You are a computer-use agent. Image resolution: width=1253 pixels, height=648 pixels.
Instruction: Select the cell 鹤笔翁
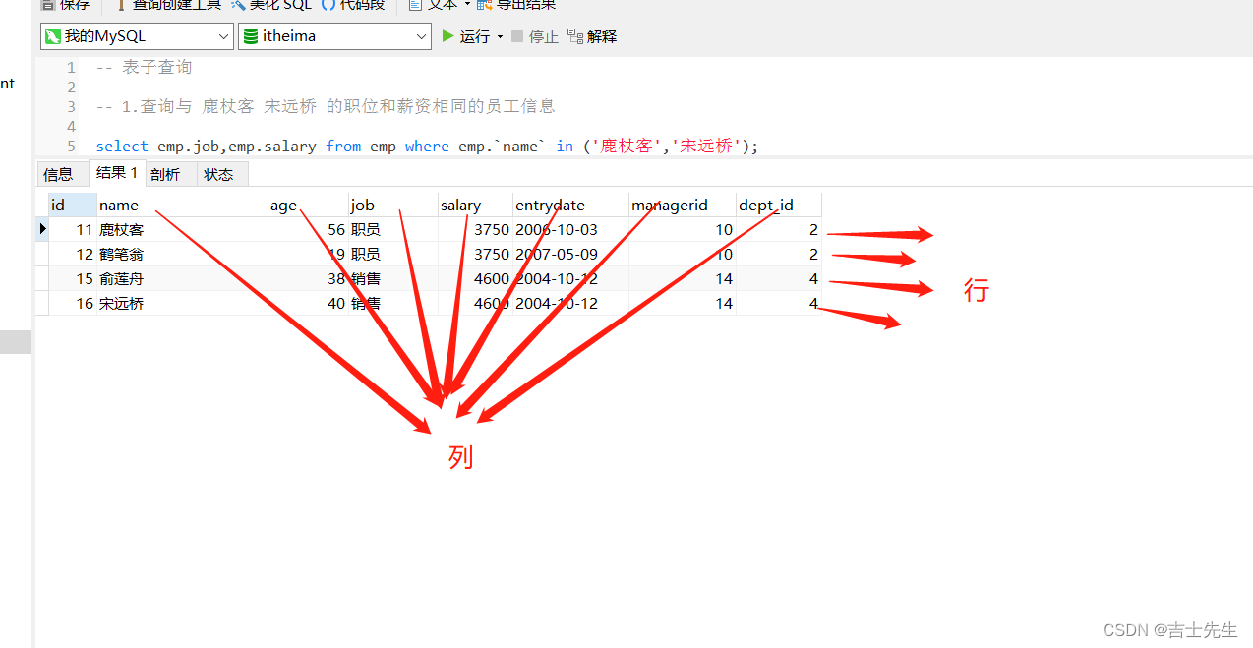(x=182, y=254)
